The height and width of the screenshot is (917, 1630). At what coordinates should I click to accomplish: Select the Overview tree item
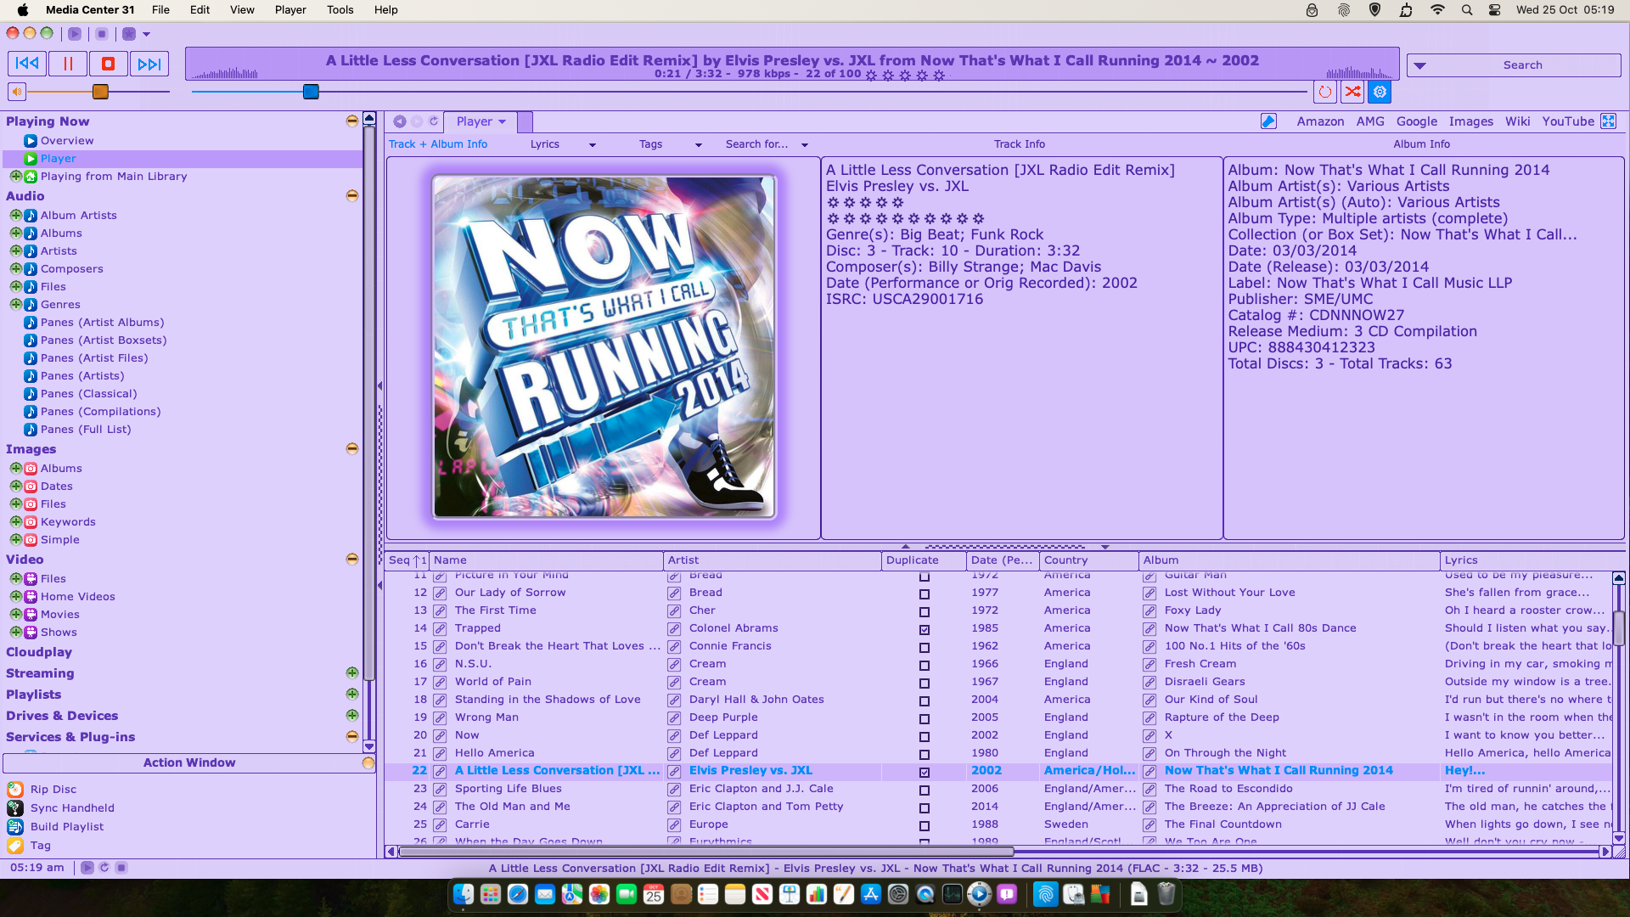(x=67, y=141)
